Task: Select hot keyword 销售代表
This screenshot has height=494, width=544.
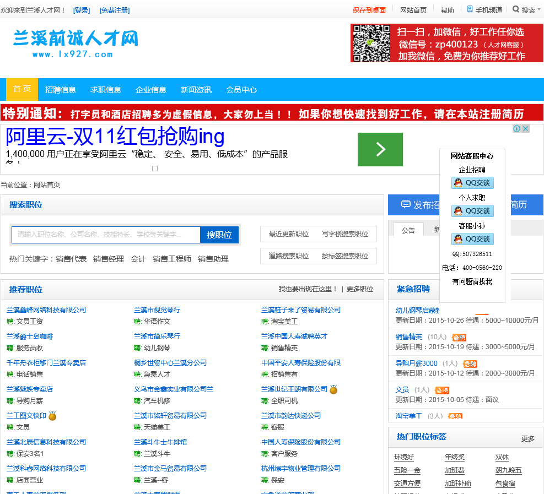Action: click(x=71, y=259)
